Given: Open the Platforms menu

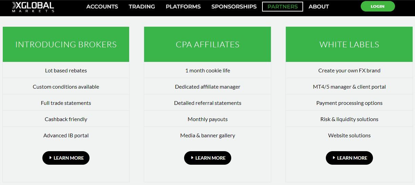Looking at the screenshot, I should (183, 6).
